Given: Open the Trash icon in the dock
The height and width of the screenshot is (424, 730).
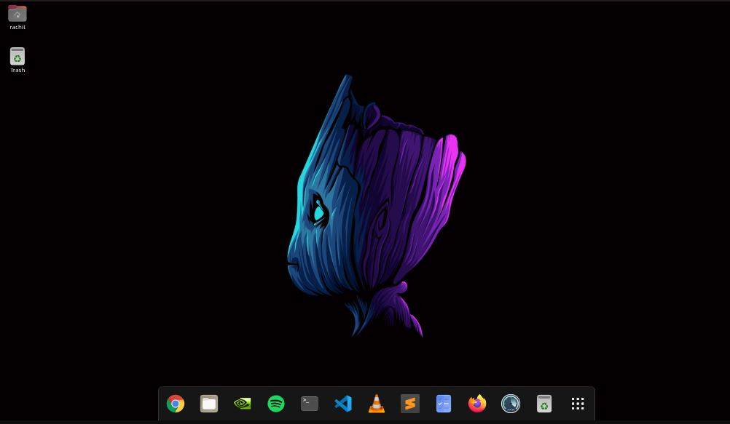Looking at the screenshot, I should pos(544,404).
